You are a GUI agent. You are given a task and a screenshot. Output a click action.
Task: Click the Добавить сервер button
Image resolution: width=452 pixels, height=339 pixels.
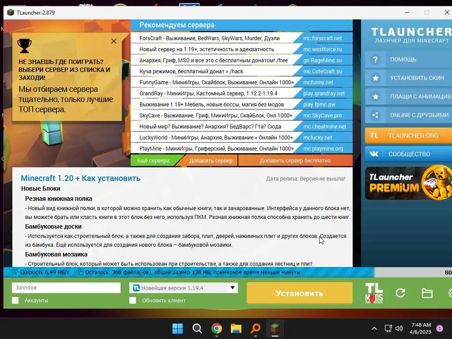point(211,161)
